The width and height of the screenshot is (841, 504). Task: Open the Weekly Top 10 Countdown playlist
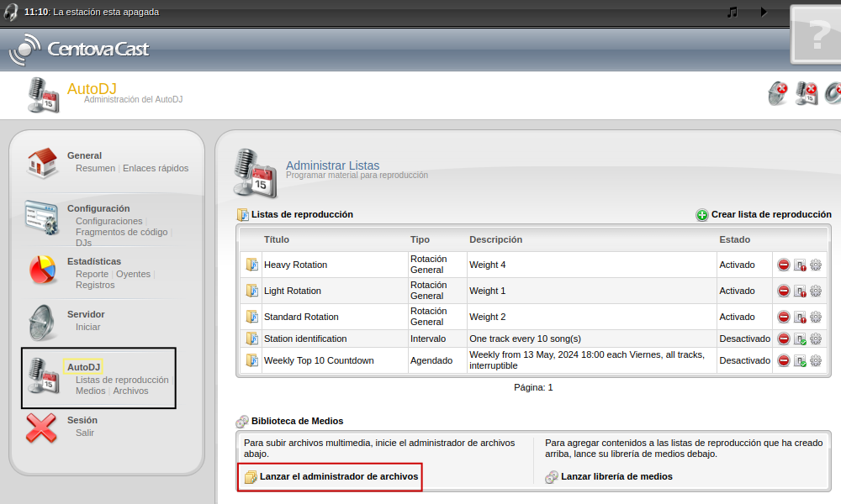click(319, 361)
